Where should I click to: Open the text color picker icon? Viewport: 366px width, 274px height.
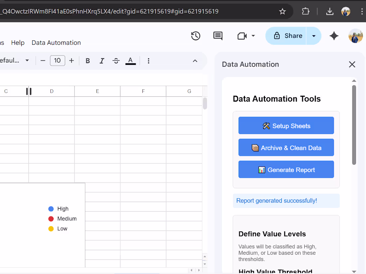[x=130, y=61]
